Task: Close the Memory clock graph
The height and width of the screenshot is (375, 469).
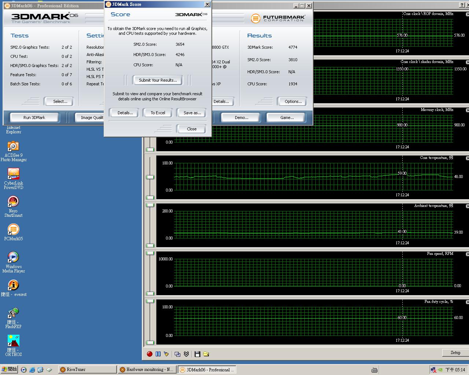Action: [x=468, y=110]
